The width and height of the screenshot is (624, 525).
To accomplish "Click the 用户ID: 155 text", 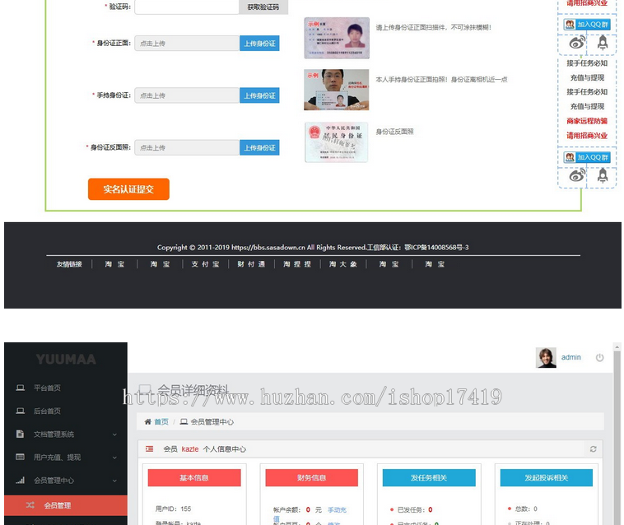I will pyautogui.click(x=173, y=509).
